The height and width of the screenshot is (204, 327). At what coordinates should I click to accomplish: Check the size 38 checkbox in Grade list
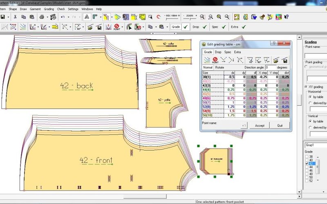307,157
